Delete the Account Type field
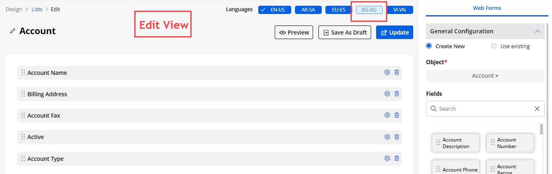 click(x=397, y=158)
